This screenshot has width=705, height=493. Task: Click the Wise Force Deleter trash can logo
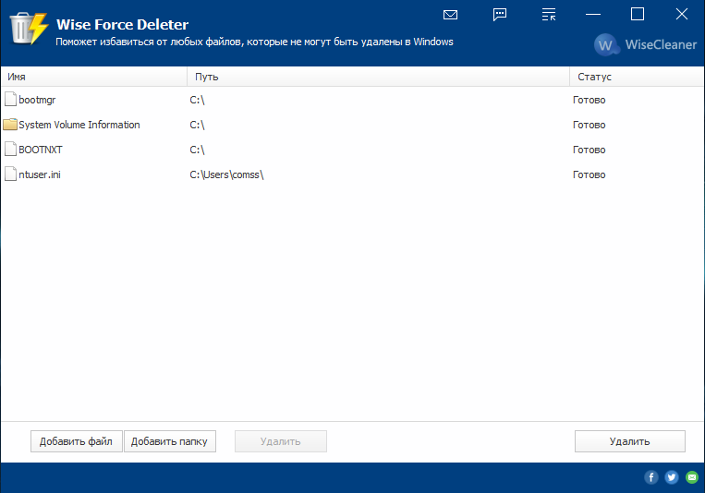[x=29, y=29]
